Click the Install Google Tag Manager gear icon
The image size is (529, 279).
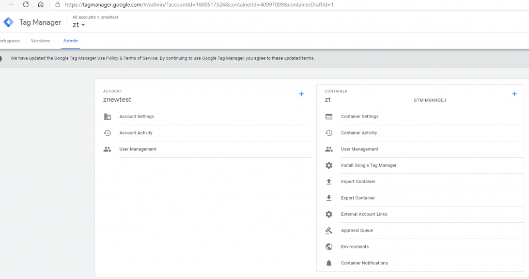point(329,166)
